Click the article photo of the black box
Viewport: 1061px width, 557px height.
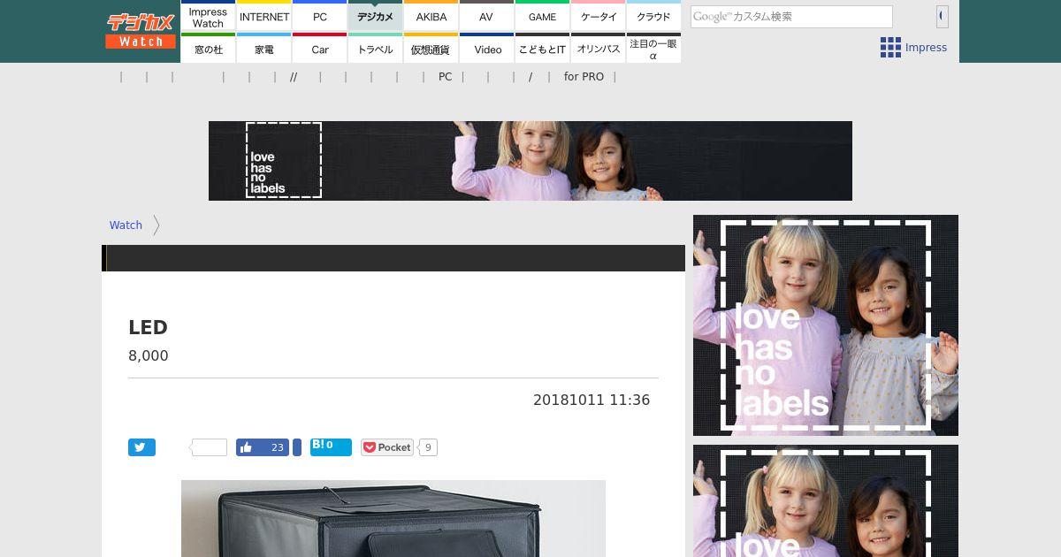[x=393, y=518]
